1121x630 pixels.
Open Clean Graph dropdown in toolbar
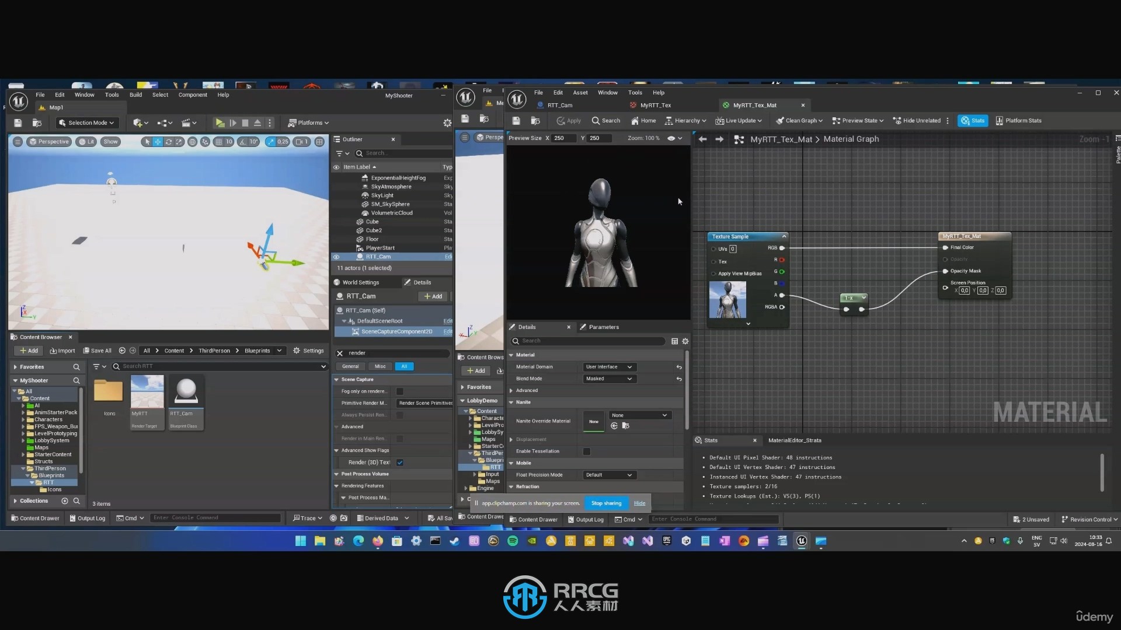pos(799,121)
